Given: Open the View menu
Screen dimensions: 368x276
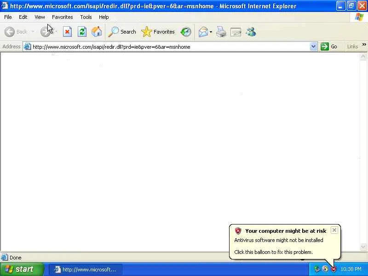Looking at the screenshot, I should pyautogui.click(x=40, y=17).
